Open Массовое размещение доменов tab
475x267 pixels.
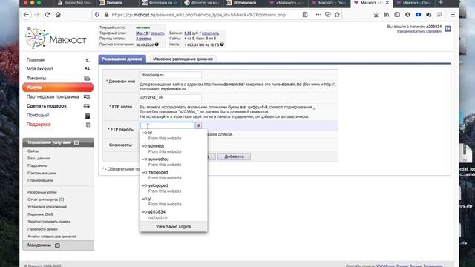[183, 59]
